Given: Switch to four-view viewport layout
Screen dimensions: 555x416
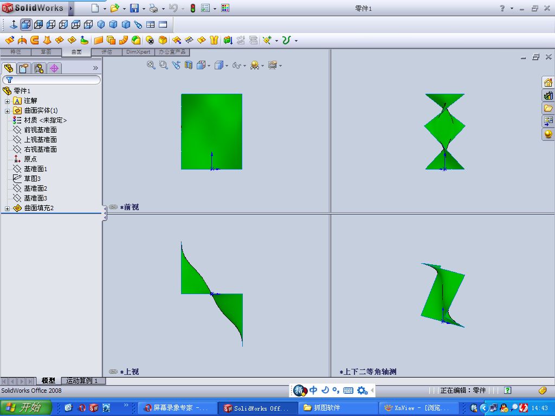Looking at the screenshot, I should point(151,24).
